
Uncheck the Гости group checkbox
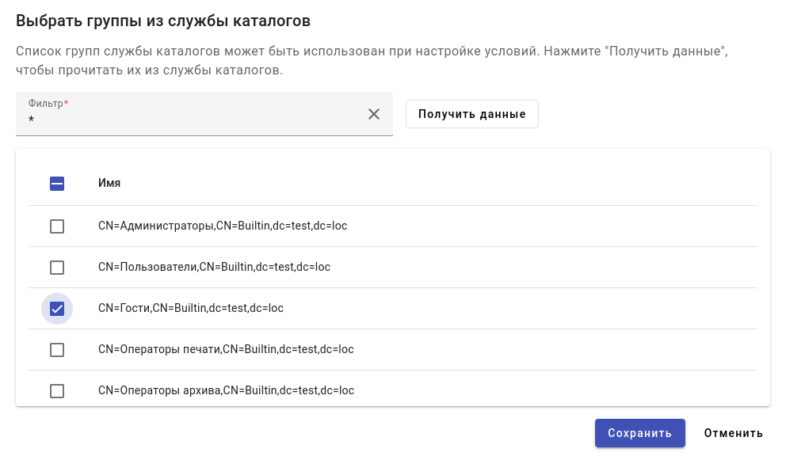57,309
